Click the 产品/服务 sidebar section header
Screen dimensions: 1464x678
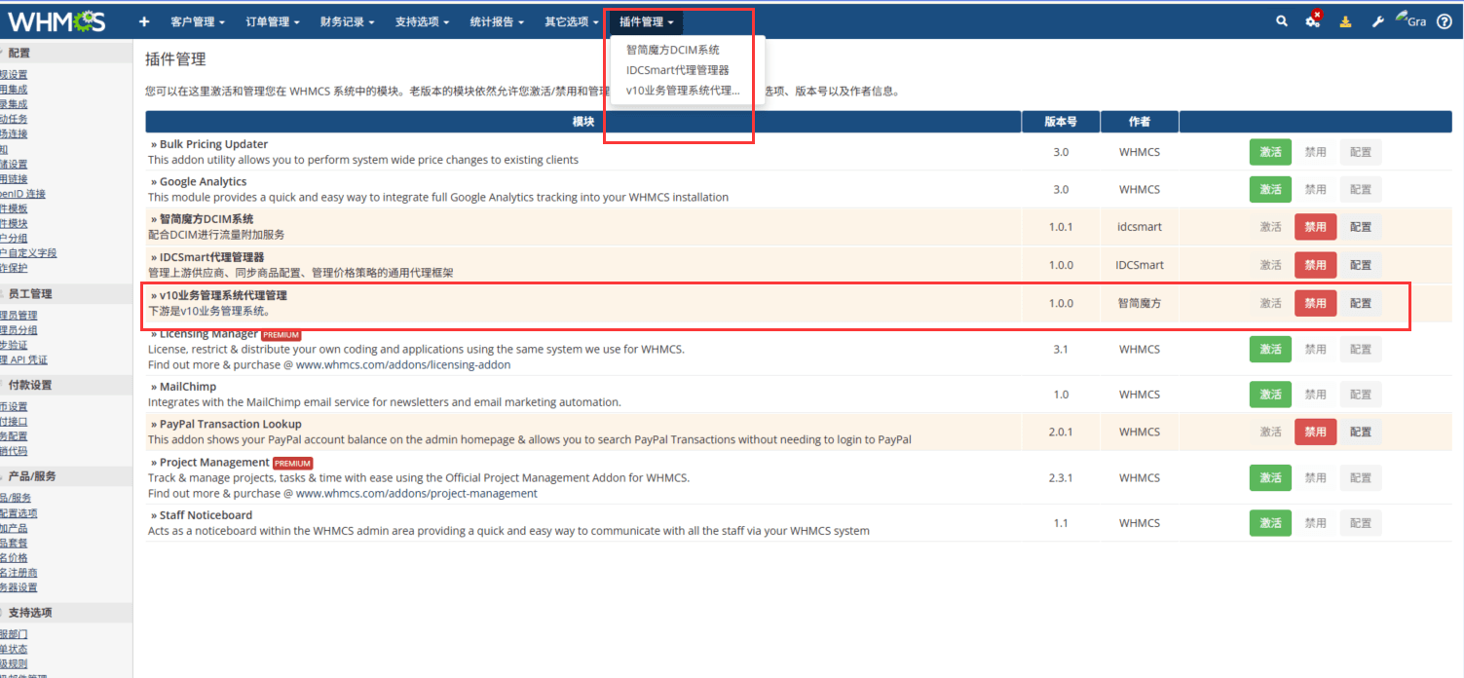pyautogui.click(x=31, y=476)
